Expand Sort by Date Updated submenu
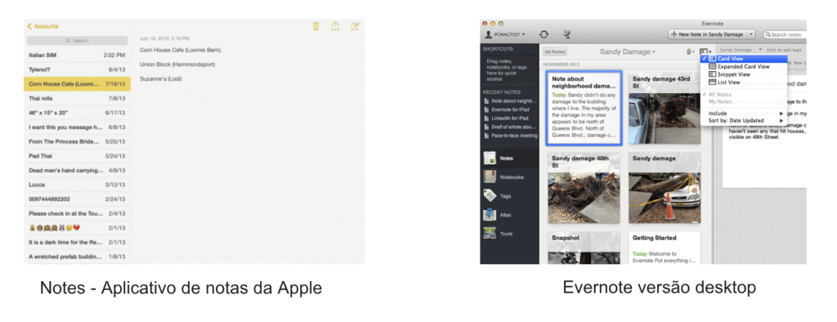The height and width of the screenshot is (322, 837). point(744,121)
